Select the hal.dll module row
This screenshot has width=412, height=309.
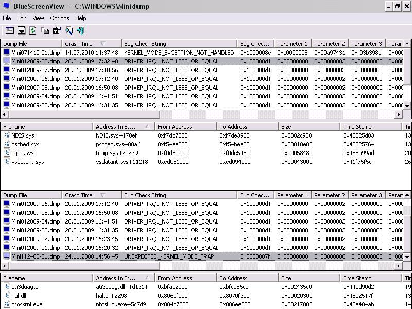pyautogui.click(x=205, y=295)
